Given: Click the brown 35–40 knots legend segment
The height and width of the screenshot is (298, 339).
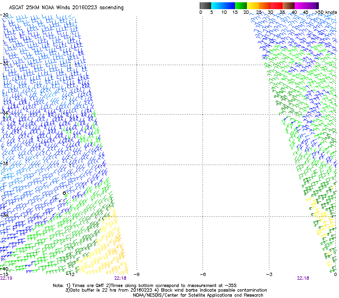Looking at the screenshot, I should click(x=289, y=6).
